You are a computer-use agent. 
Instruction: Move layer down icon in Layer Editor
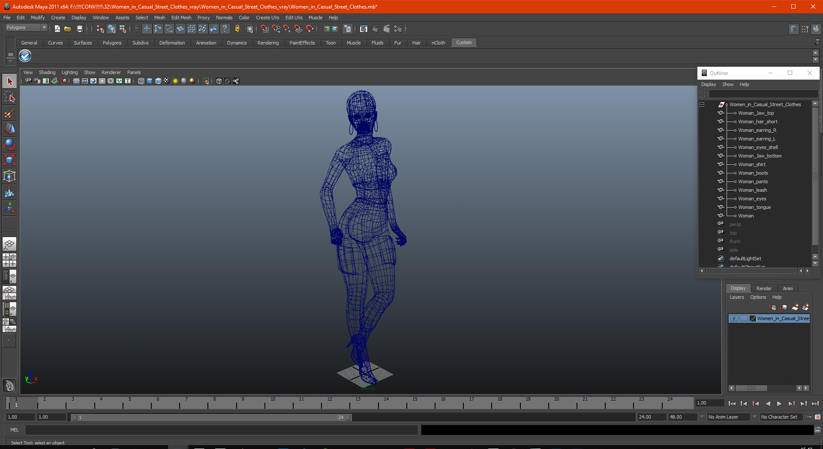click(x=784, y=307)
